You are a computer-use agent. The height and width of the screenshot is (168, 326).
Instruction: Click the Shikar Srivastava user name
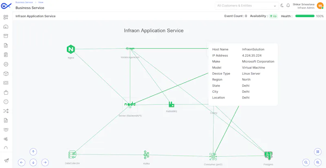pos(304,4)
